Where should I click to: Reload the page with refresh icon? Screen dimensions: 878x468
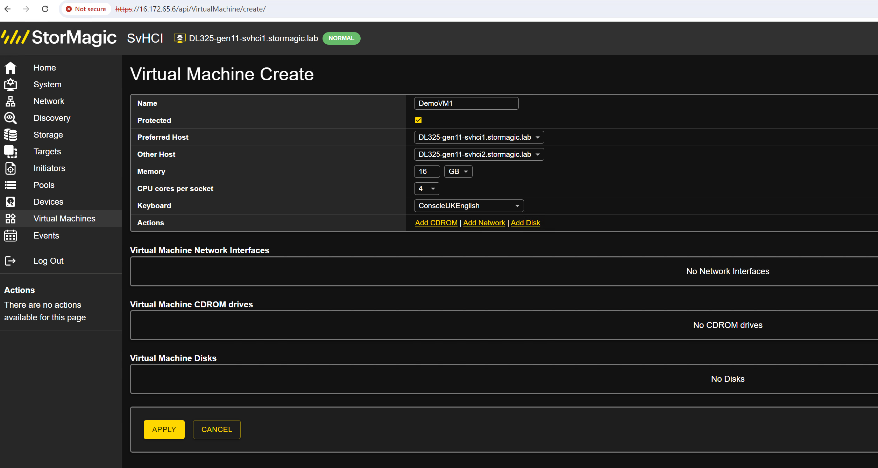[x=45, y=9]
